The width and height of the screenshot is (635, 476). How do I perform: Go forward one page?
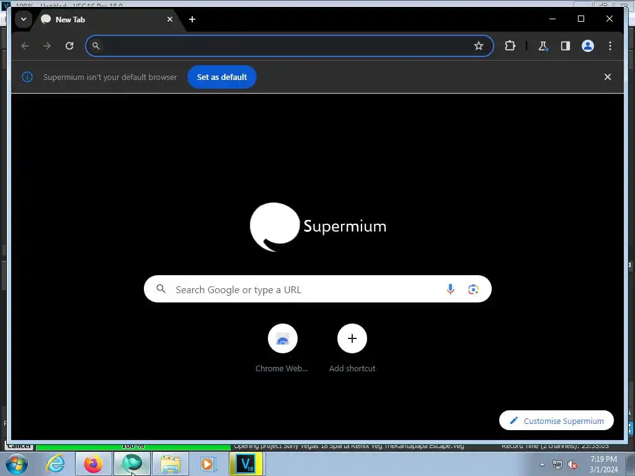(47, 46)
